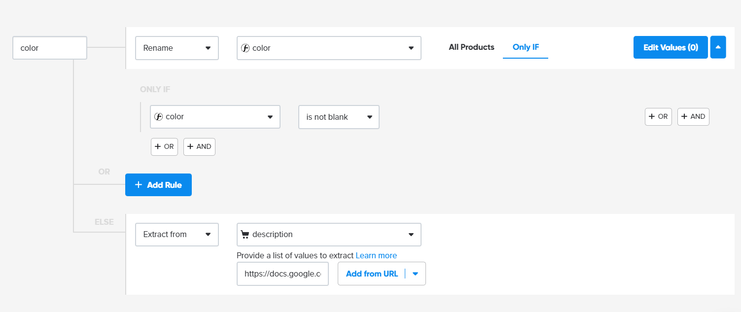The image size is (741, 312).
Task: Open the Rename action dropdown
Action: 177,48
